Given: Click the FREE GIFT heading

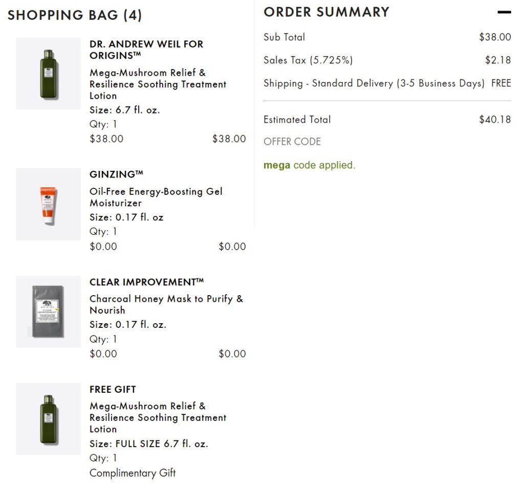Looking at the screenshot, I should (x=113, y=389).
